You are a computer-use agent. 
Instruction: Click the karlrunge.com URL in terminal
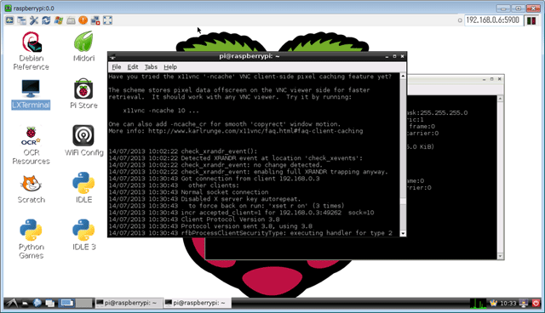click(255, 131)
